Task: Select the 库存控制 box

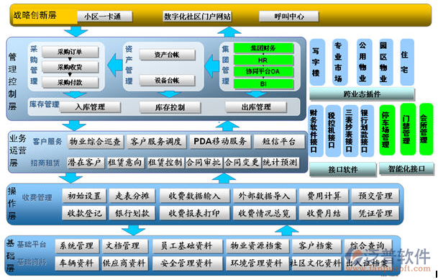Action: pos(170,107)
